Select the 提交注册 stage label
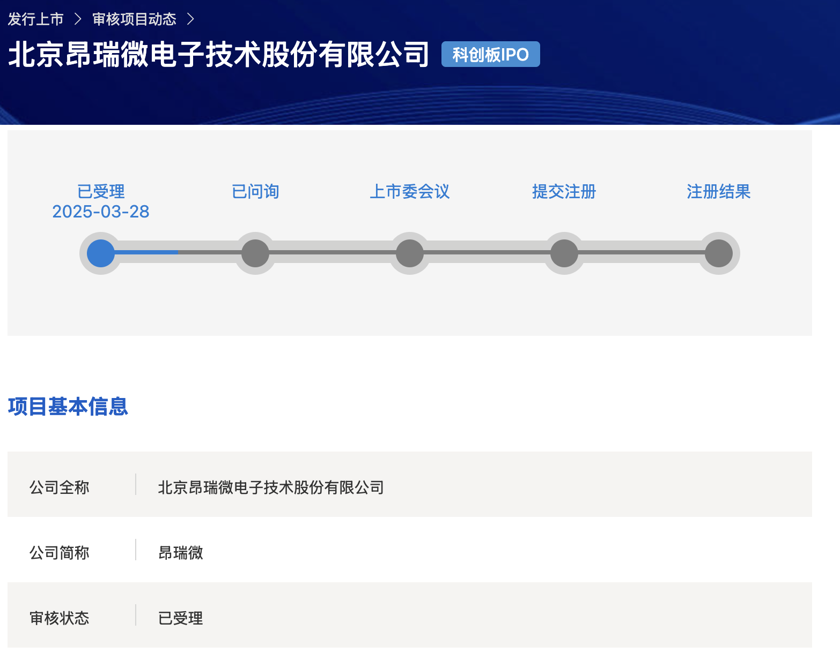The width and height of the screenshot is (840, 661). [564, 191]
